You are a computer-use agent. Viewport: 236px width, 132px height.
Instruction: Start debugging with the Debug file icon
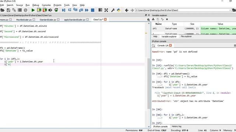point(64,10)
